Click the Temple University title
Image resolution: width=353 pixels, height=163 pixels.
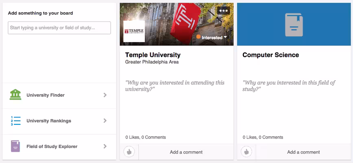[x=153, y=55]
